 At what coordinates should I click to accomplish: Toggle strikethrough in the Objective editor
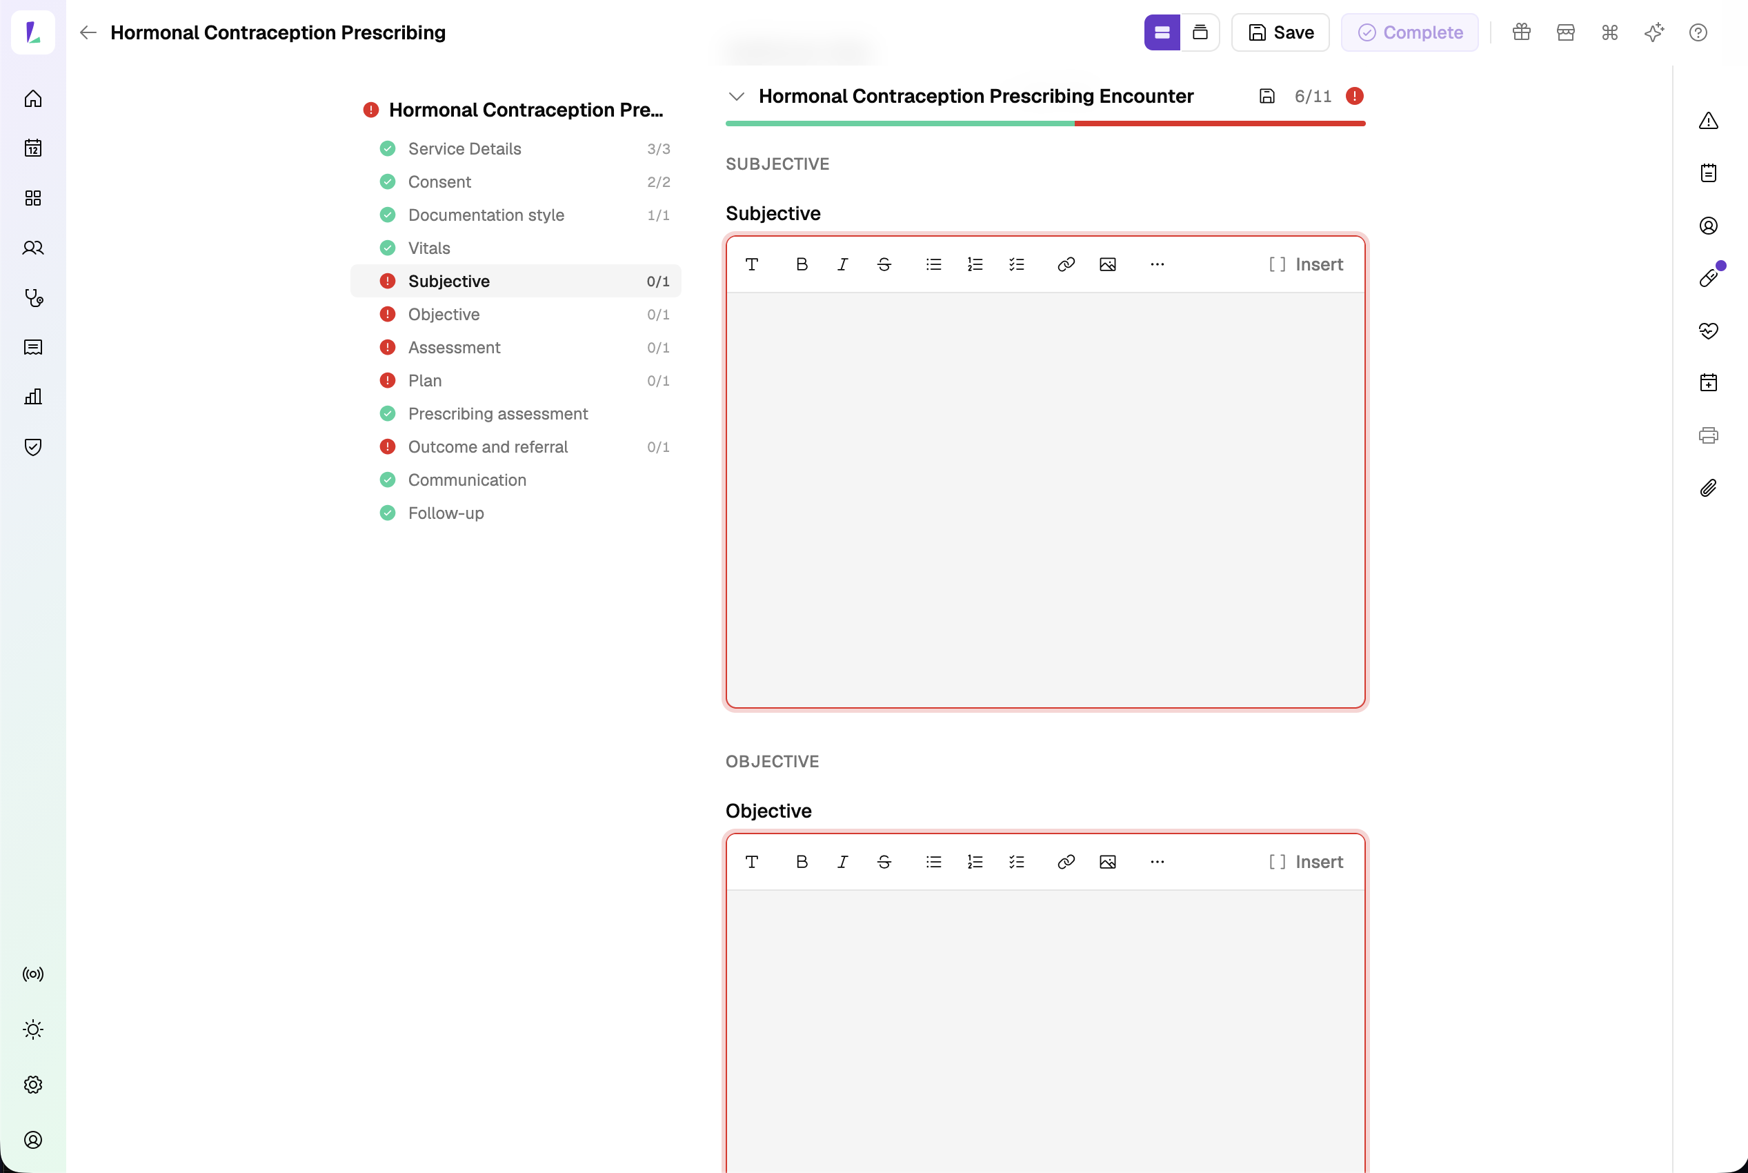coord(884,862)
